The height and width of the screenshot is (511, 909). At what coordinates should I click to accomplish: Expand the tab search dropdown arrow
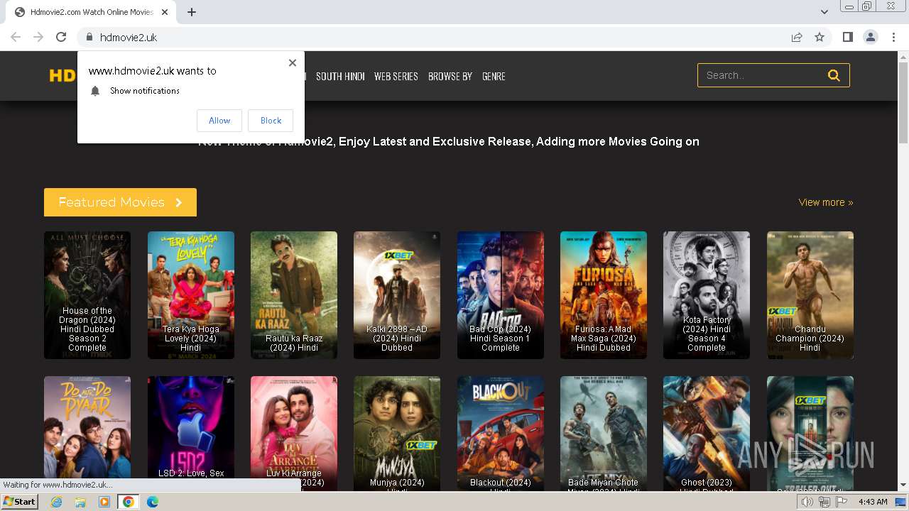coord(824,12)
